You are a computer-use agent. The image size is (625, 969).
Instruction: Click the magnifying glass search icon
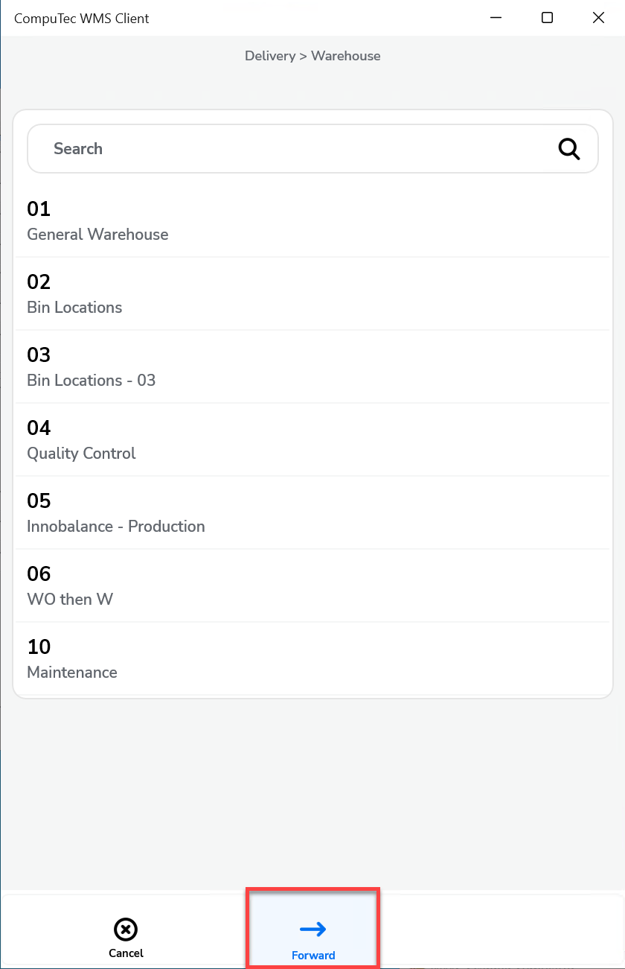[569, 149]
